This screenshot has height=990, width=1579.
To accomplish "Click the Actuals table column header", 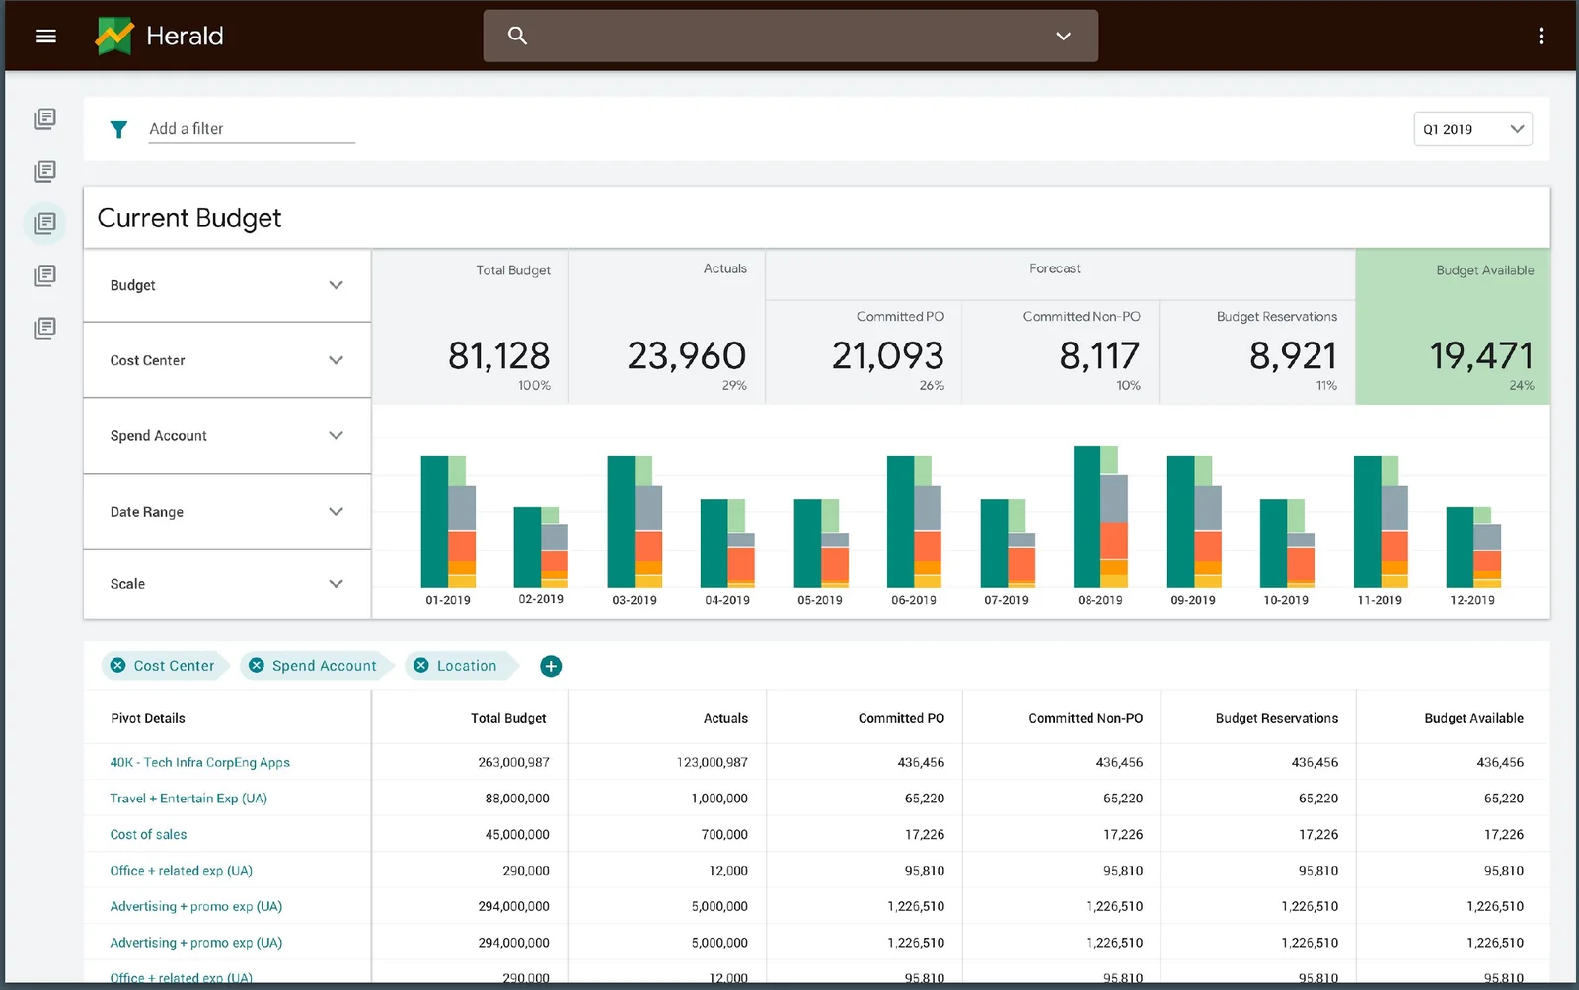I will (x=725, y=718).
